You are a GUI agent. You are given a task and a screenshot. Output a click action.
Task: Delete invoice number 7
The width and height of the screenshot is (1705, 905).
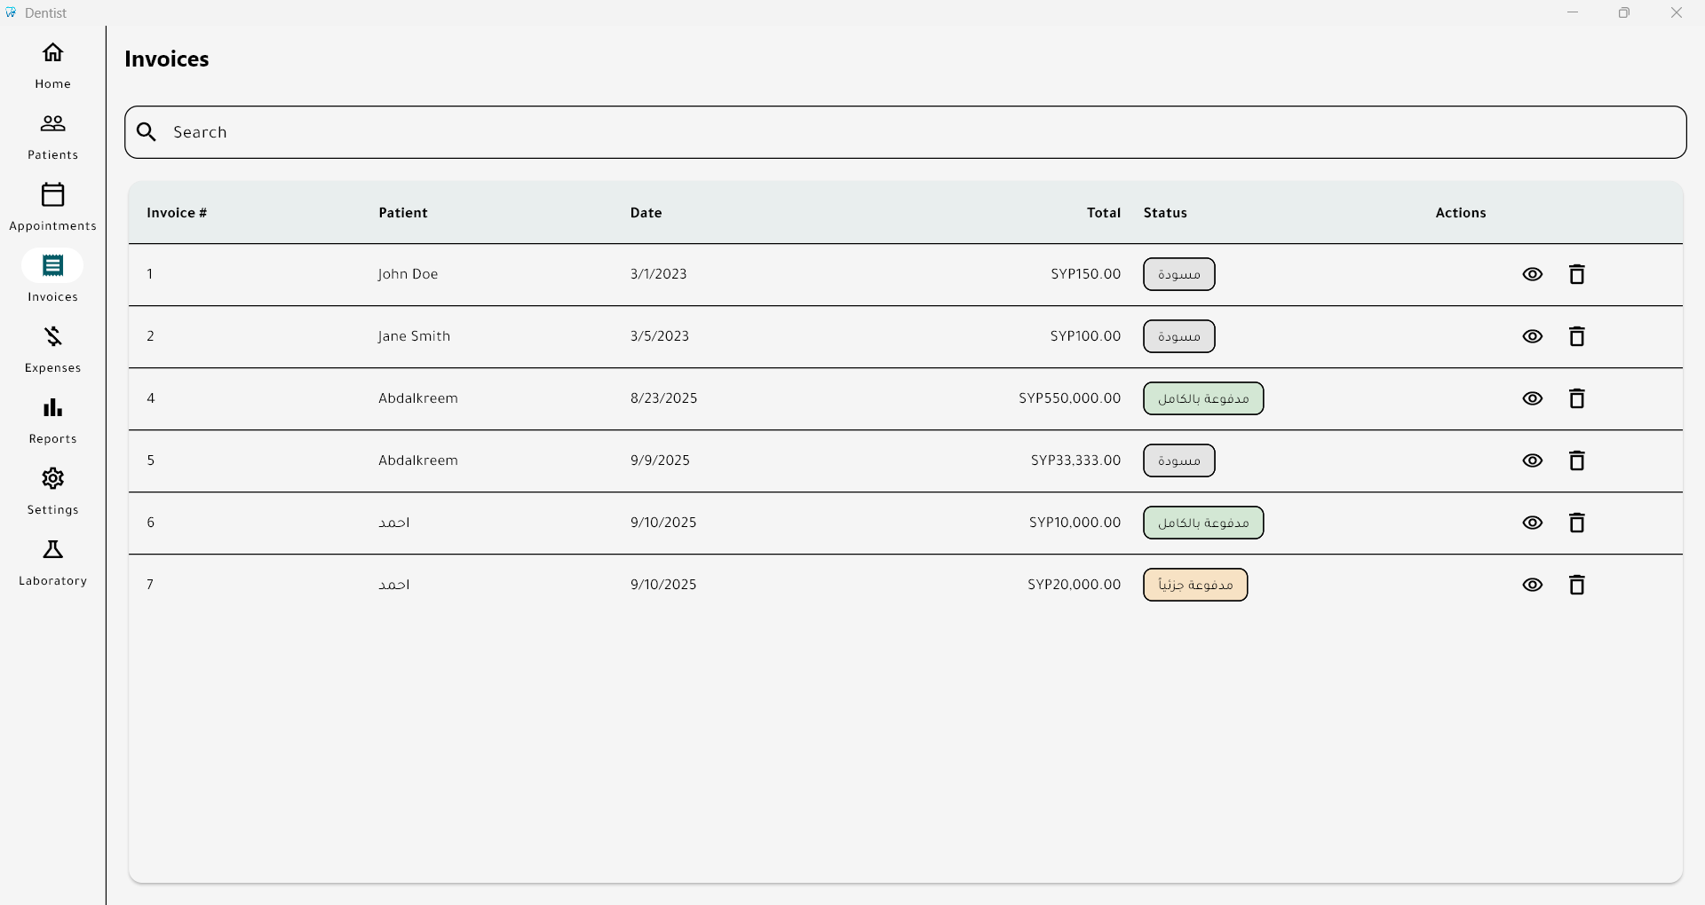[1576, 585]
